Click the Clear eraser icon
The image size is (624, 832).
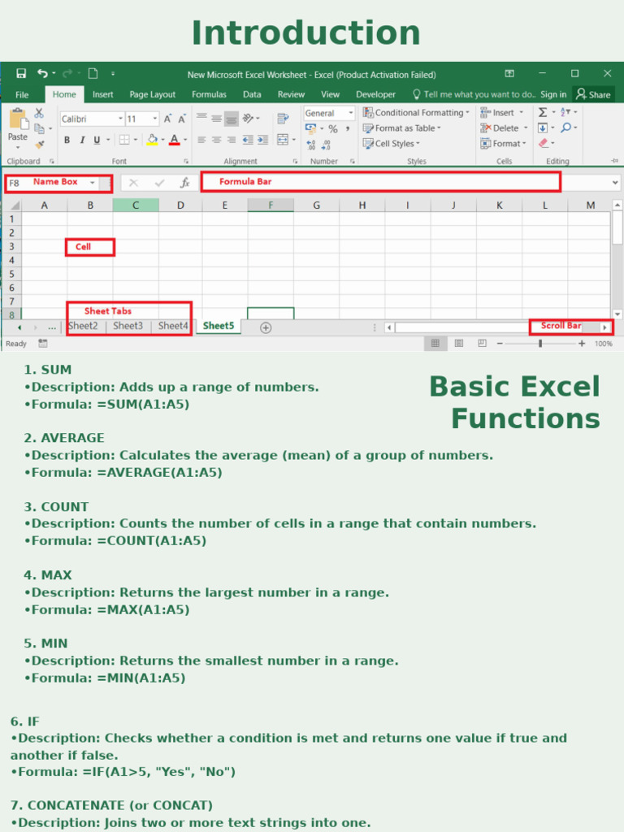[x=543, y=143]
